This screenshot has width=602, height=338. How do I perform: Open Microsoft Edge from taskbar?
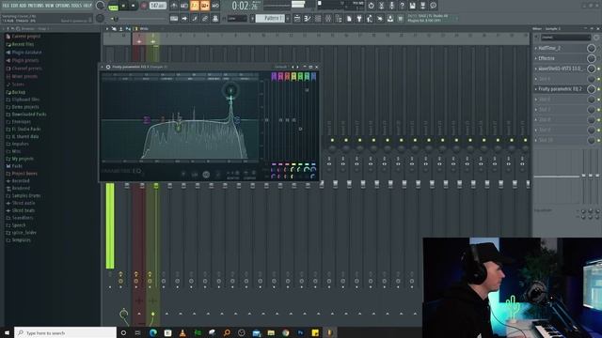coord(152,333)
